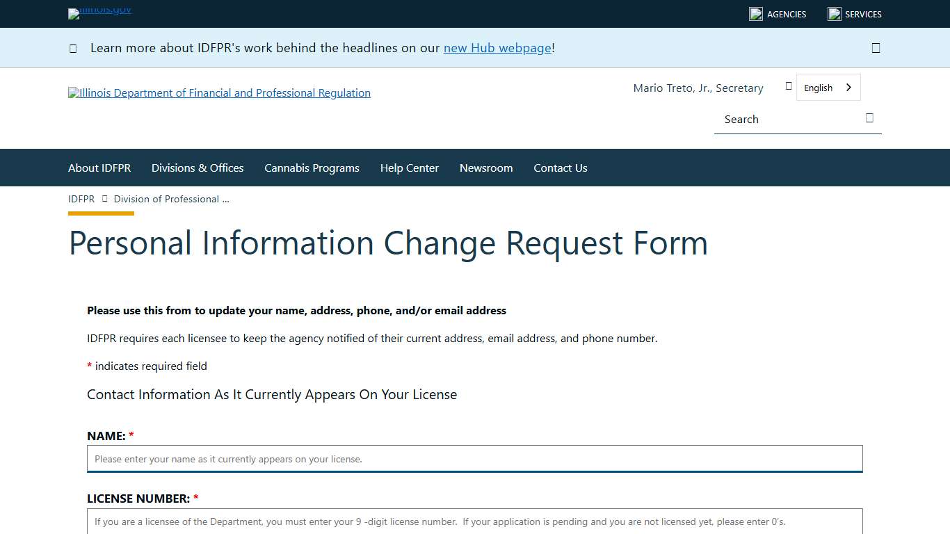Click inside the LICENSE NUMBER input field

(x=474, y=522)
